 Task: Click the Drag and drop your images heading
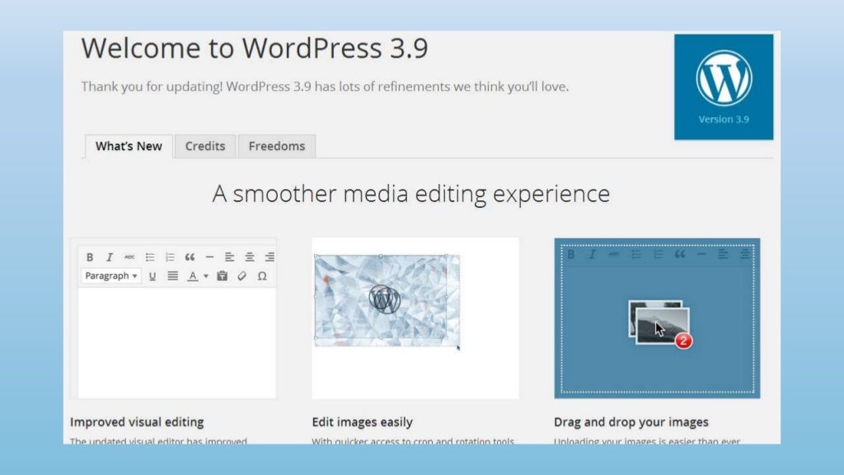631,422
